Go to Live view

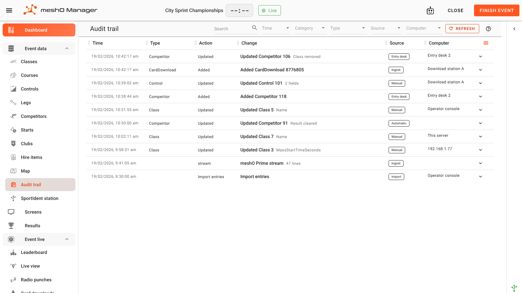40,266
